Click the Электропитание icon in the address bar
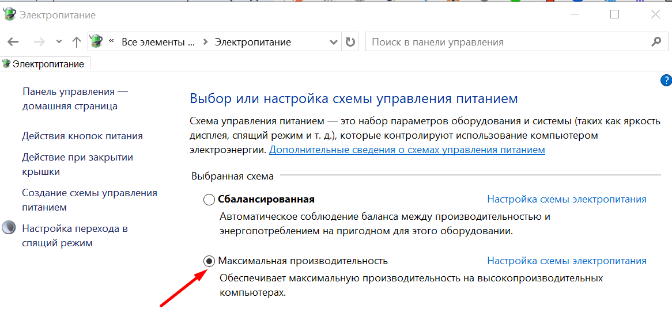This screenshot has width=672, height=332. 95,41
